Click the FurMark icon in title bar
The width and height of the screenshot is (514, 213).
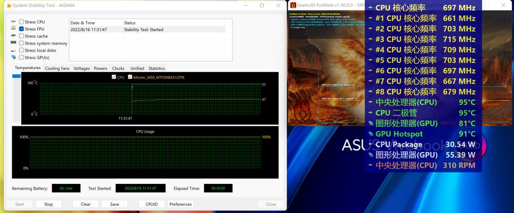(293, 5)
